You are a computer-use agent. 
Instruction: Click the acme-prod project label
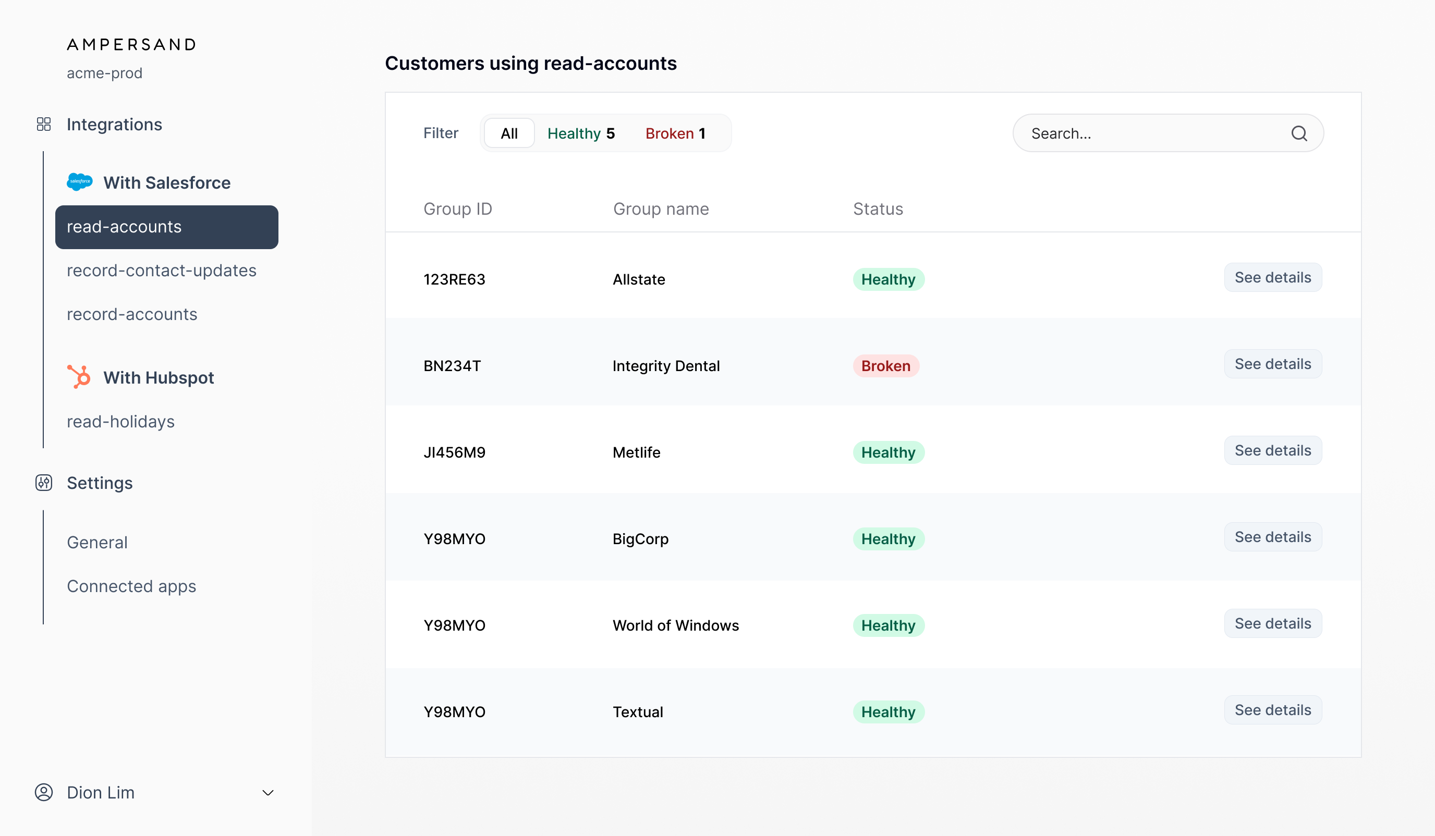[104, 73]
